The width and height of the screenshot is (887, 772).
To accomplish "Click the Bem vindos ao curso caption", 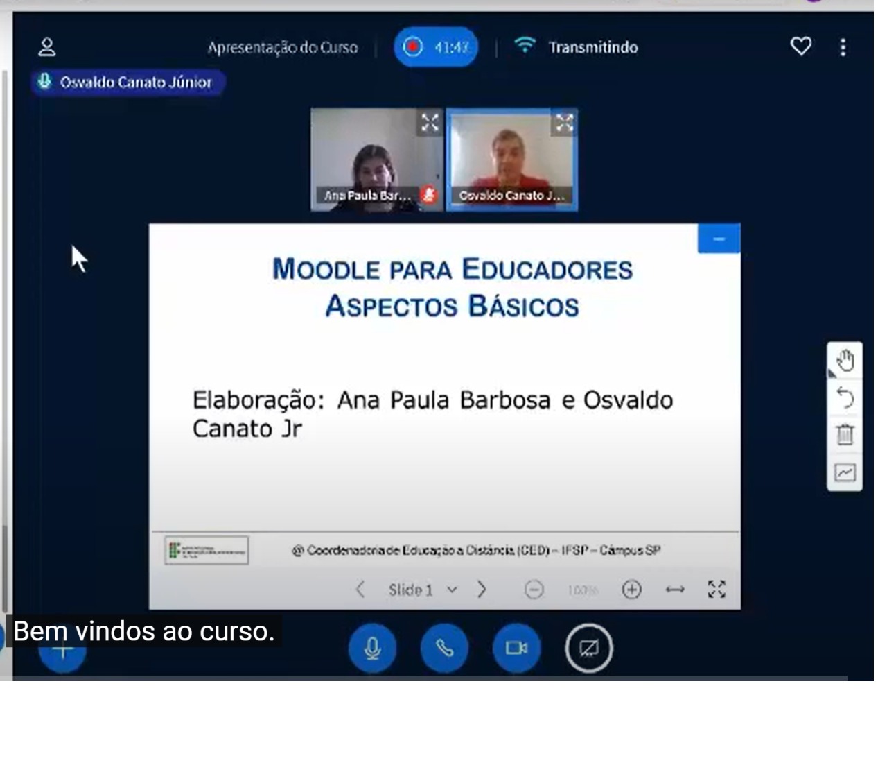I will [143, 631].
